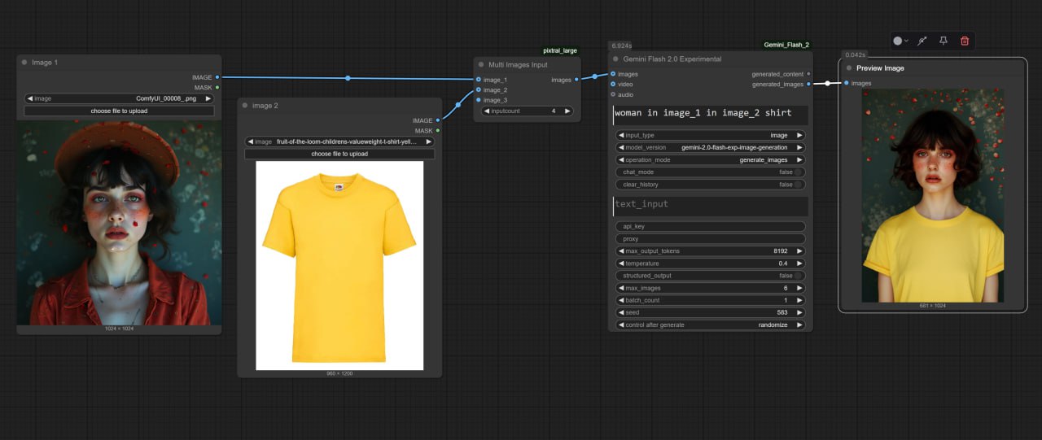Click the seed value 583

[781, 312]
